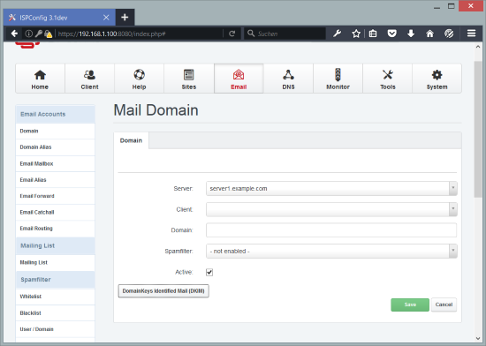
Task: Open the Email module
Action: tap(239, 79)
